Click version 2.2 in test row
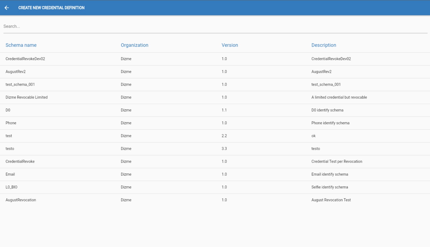Viewport: 430px width, 247px height. [x=224, y=136]
